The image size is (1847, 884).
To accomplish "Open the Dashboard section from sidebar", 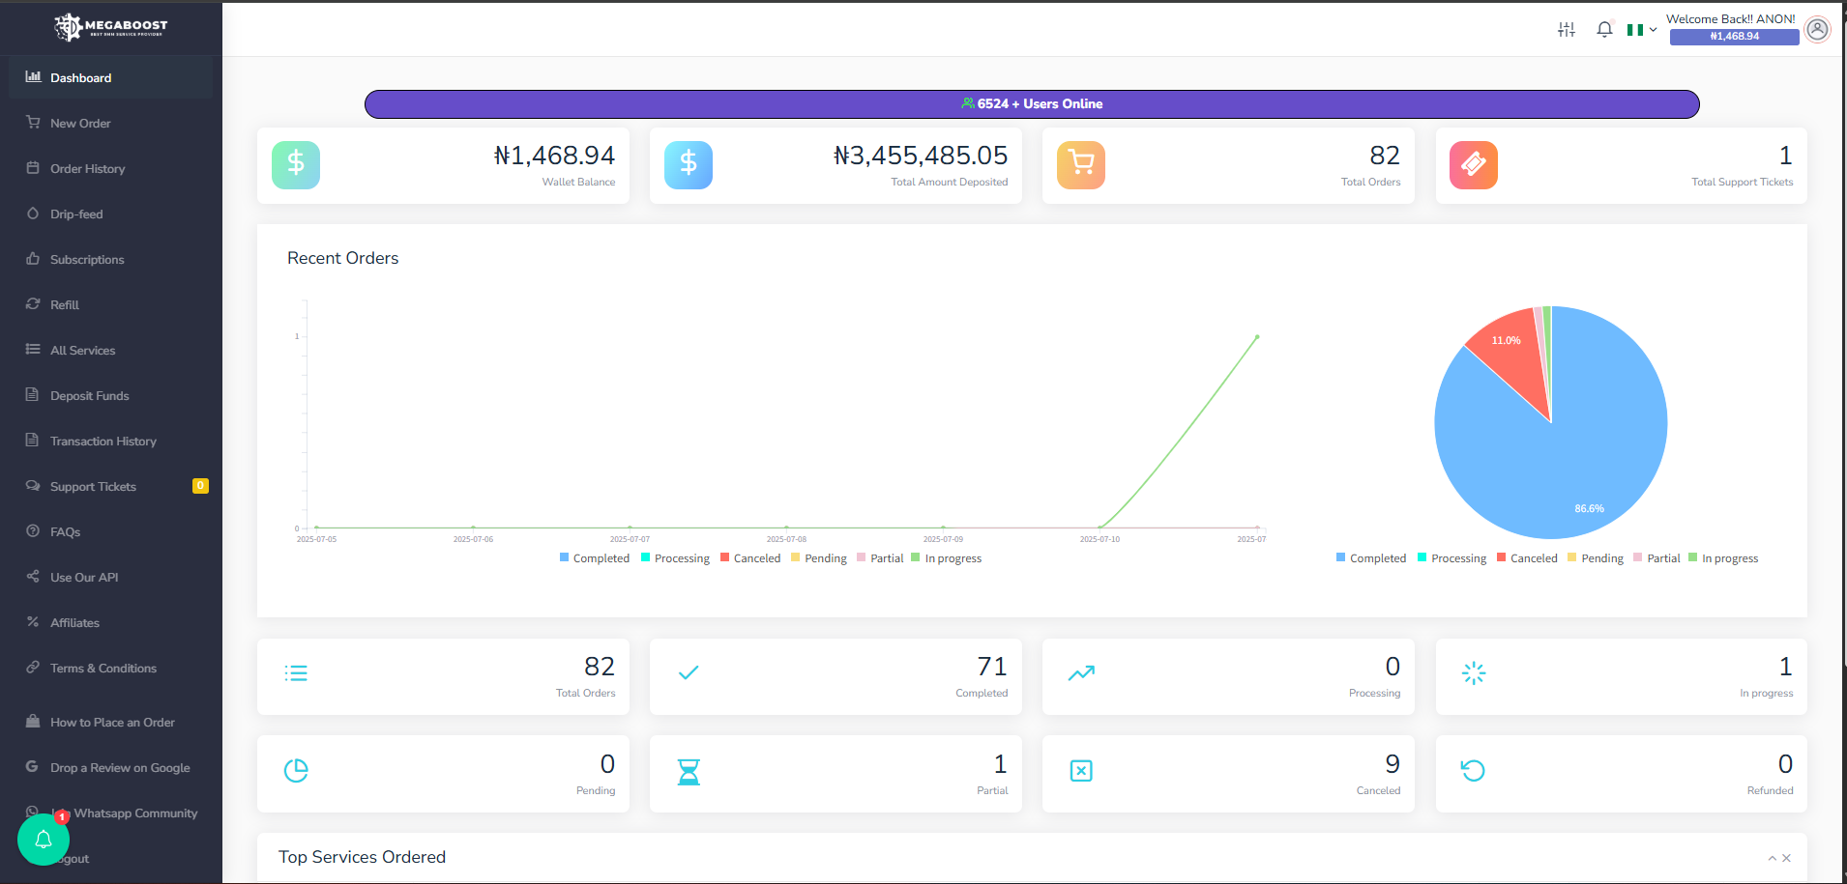I will click(x=80, y=77).
